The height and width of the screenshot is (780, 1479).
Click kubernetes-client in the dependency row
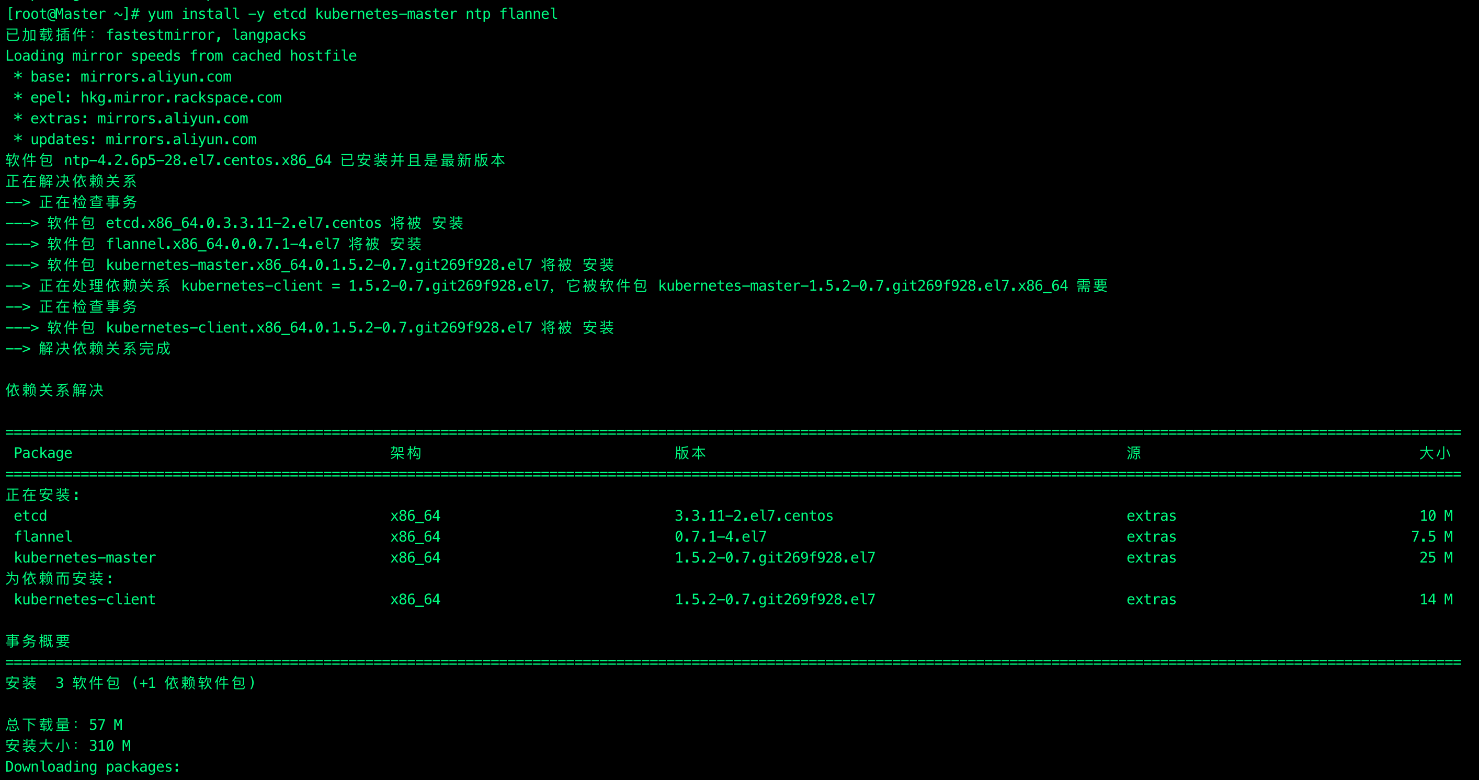click(84, 599)
